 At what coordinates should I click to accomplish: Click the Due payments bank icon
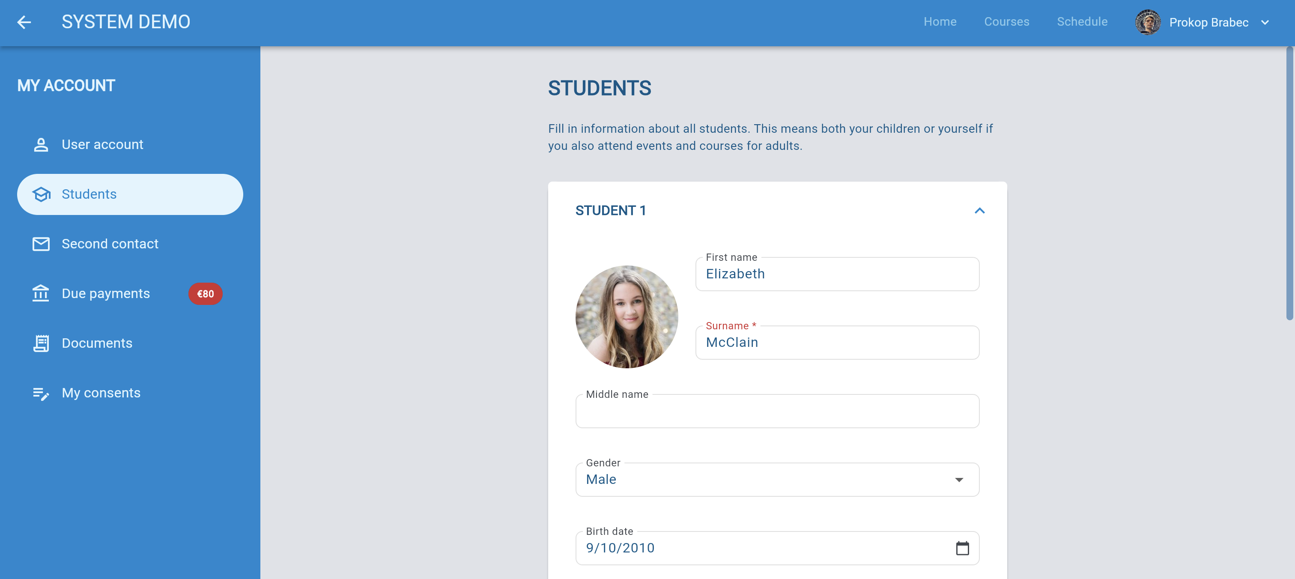click(41, 293)
